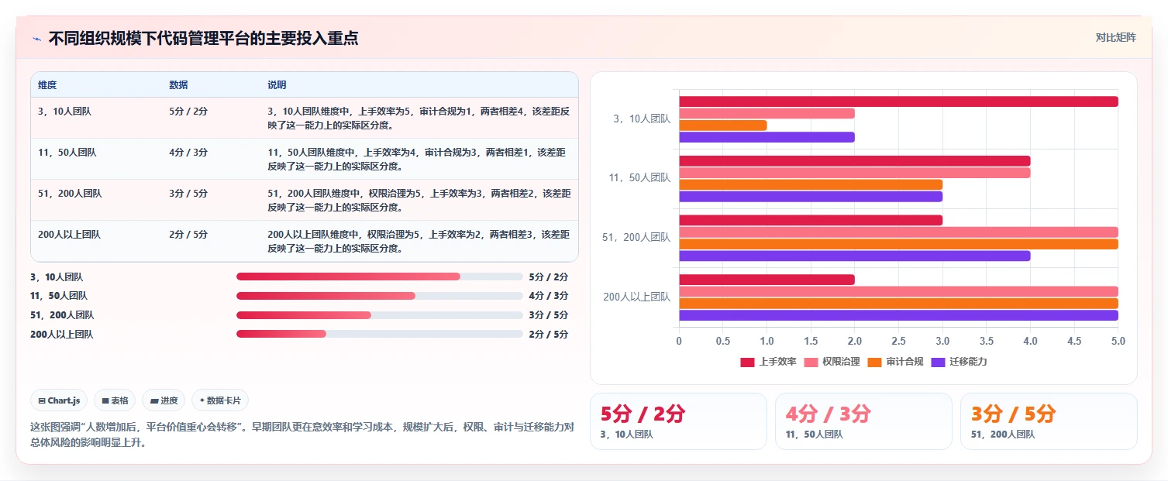Screen dimensions: 1168x481
Task: Click the 3，10人团队 progress bar
Action: click(380, 277)
